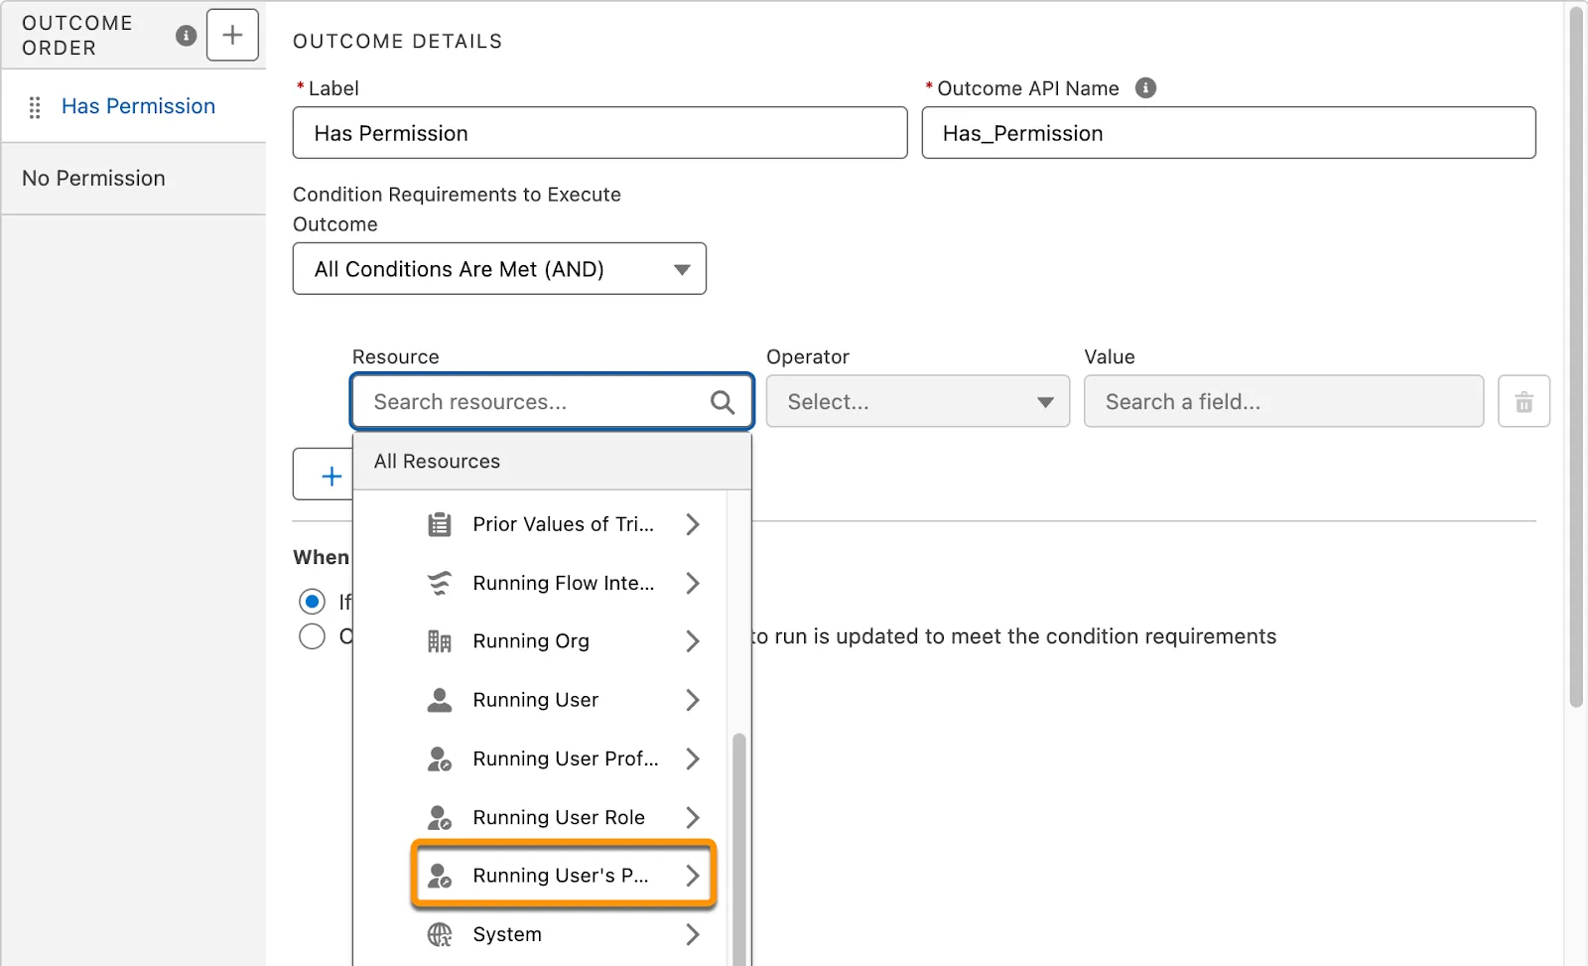
Task: Click the Outcome API Name field
Action: pos(1229,133)
